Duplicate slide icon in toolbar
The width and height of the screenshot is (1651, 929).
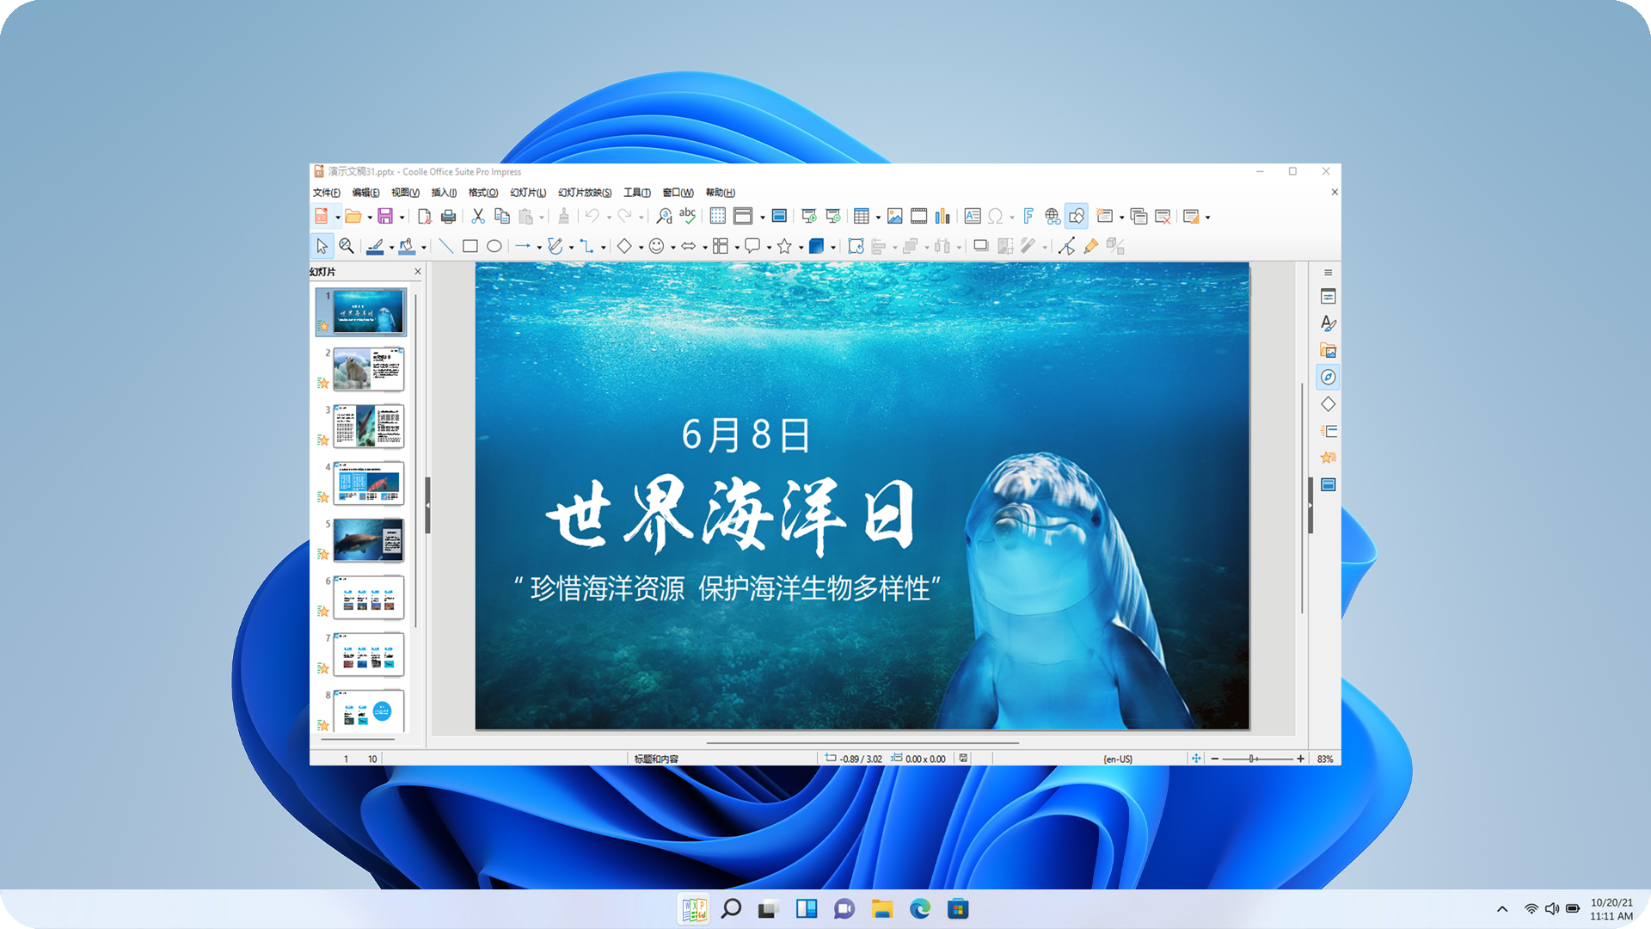[x=1139, y=216]
